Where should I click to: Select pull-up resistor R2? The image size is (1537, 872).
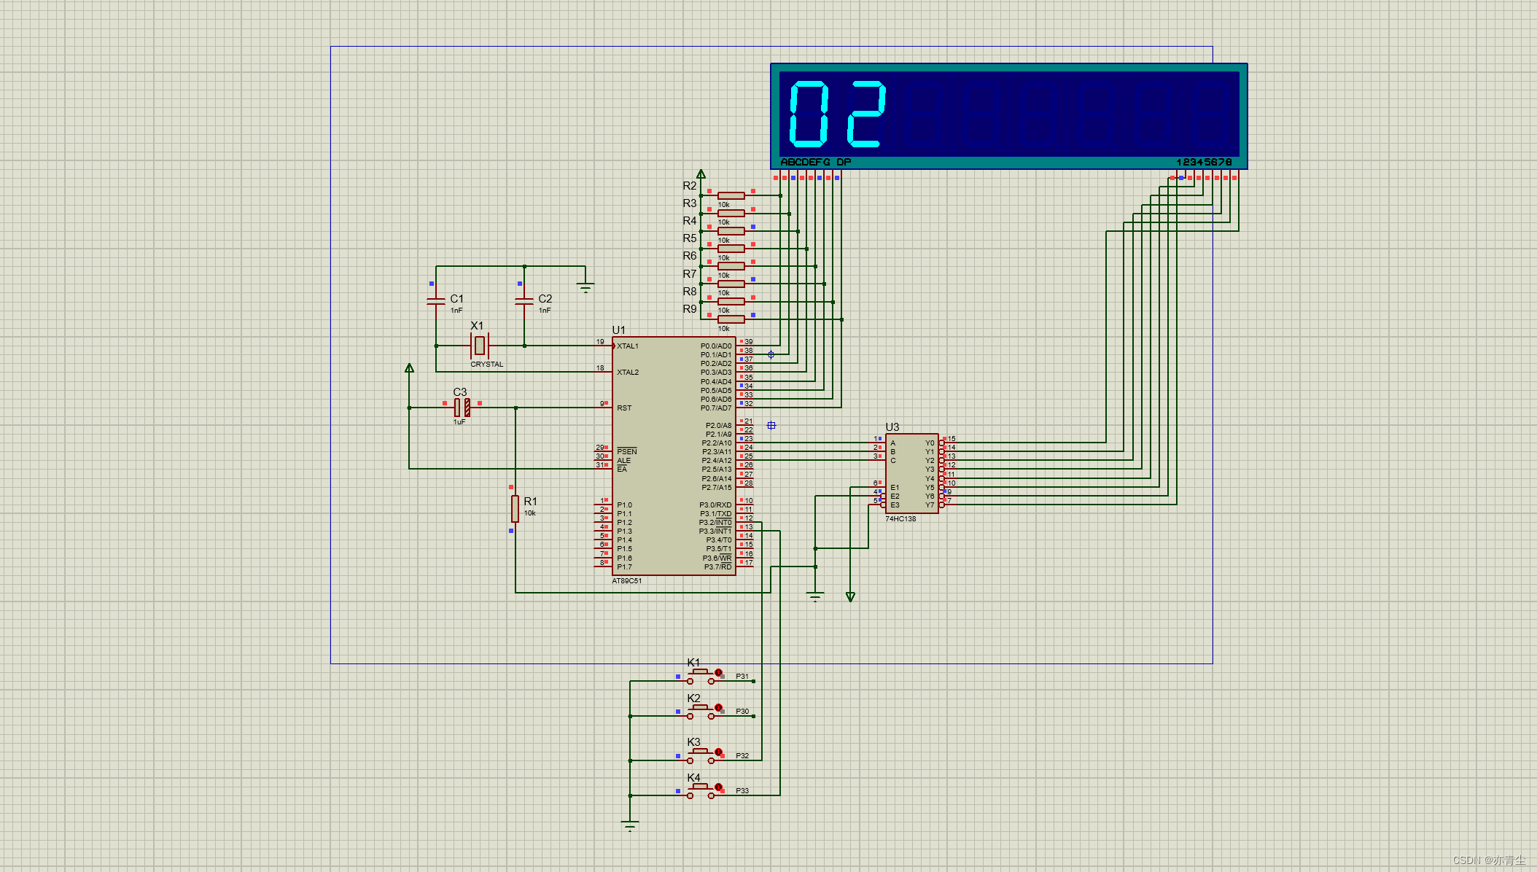point(731,195)
